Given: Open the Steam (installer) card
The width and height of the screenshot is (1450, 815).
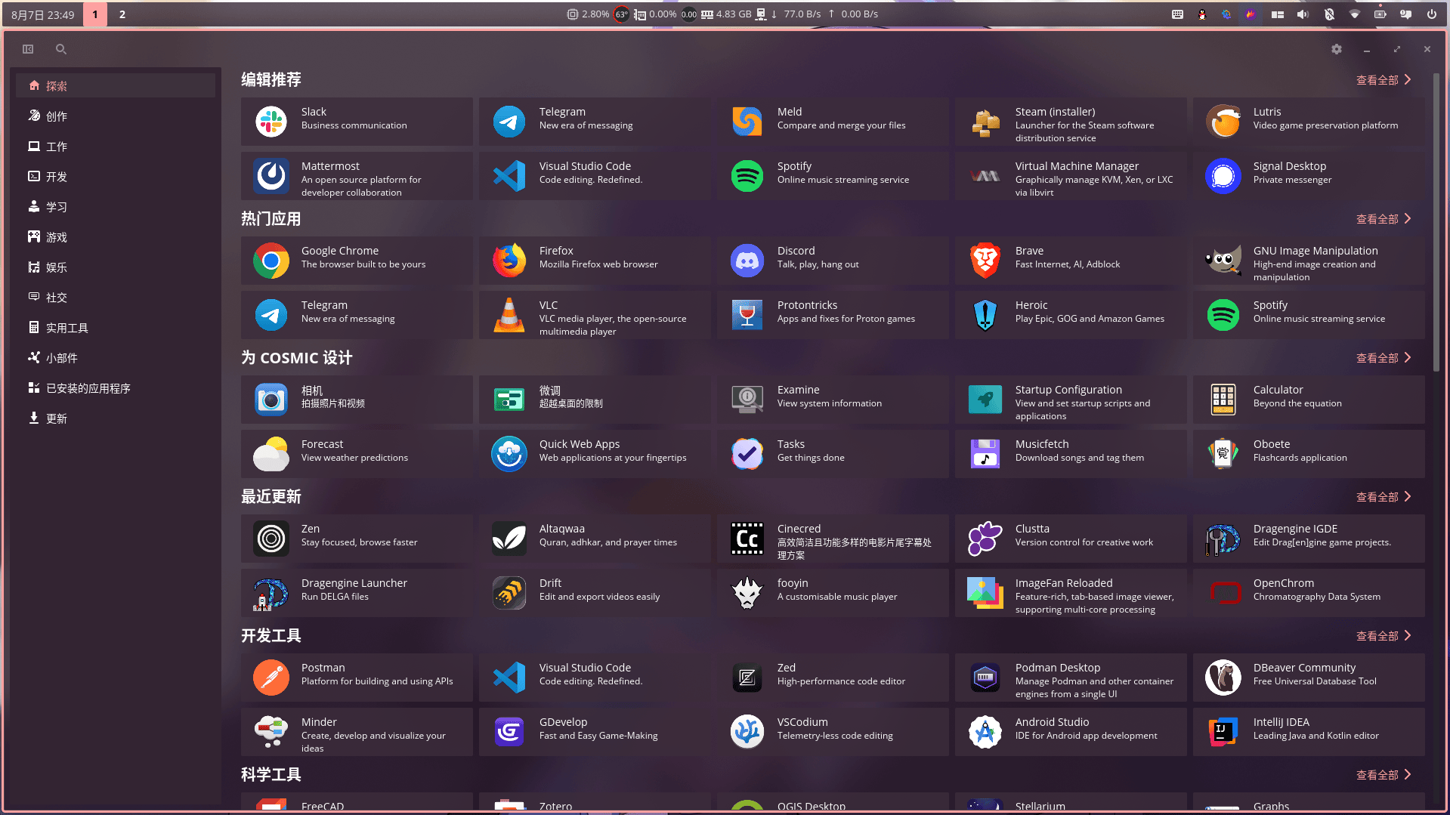Looking at the screenshot, I should (1071, 122).
